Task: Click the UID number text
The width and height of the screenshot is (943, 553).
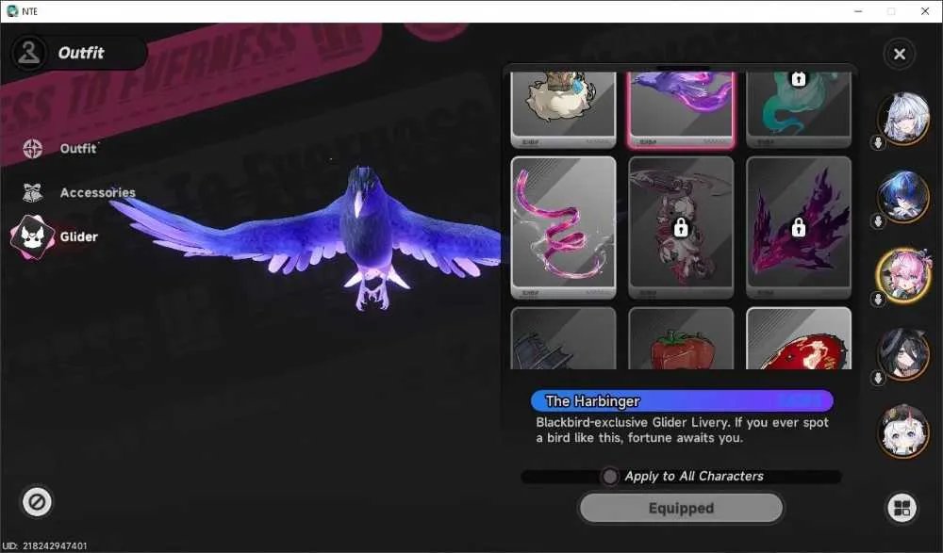Action: tap(44, 545)
